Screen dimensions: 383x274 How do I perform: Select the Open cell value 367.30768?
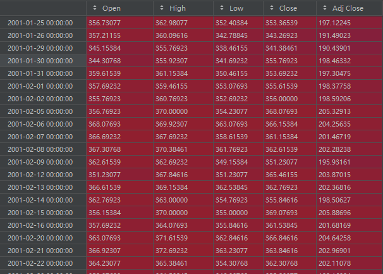[106, 149]
